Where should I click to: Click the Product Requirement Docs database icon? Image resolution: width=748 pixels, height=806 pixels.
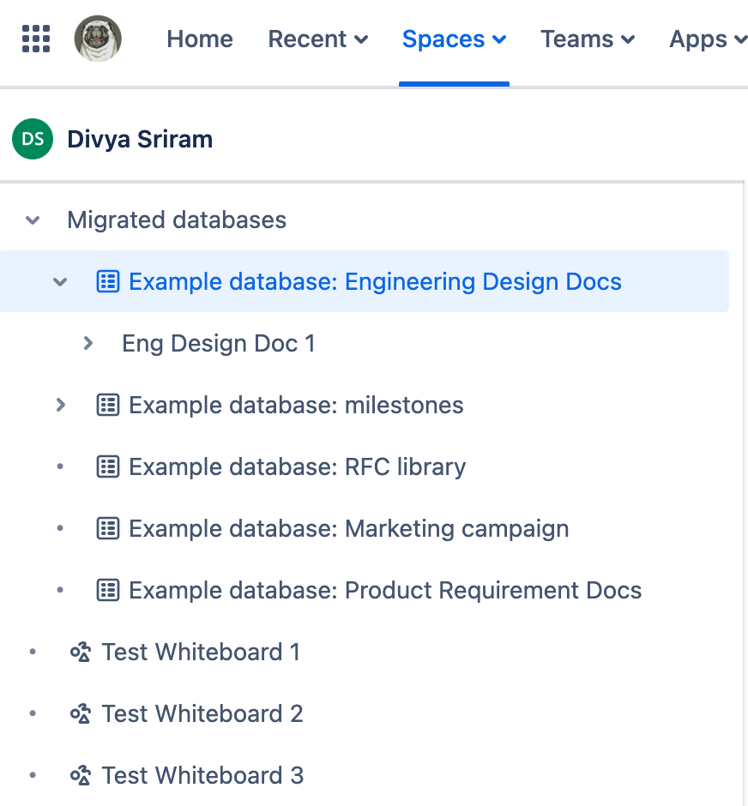click(108, 590)
